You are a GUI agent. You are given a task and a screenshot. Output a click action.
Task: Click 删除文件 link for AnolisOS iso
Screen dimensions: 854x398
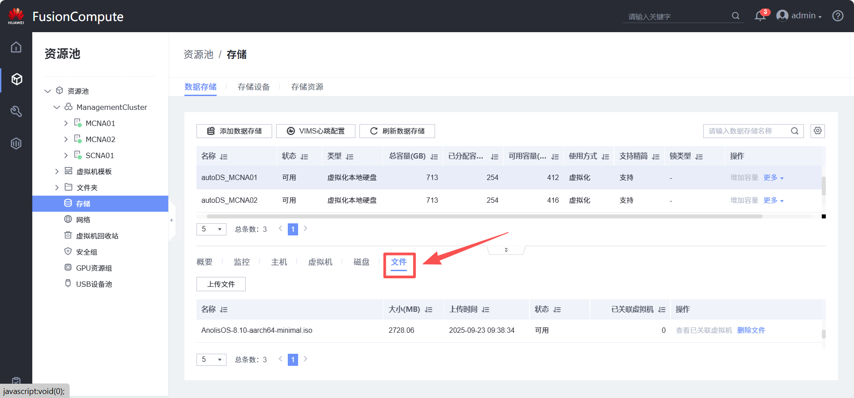751,330
